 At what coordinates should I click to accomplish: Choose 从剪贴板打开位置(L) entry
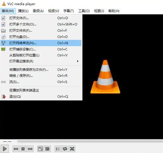(x=41, y=55)
